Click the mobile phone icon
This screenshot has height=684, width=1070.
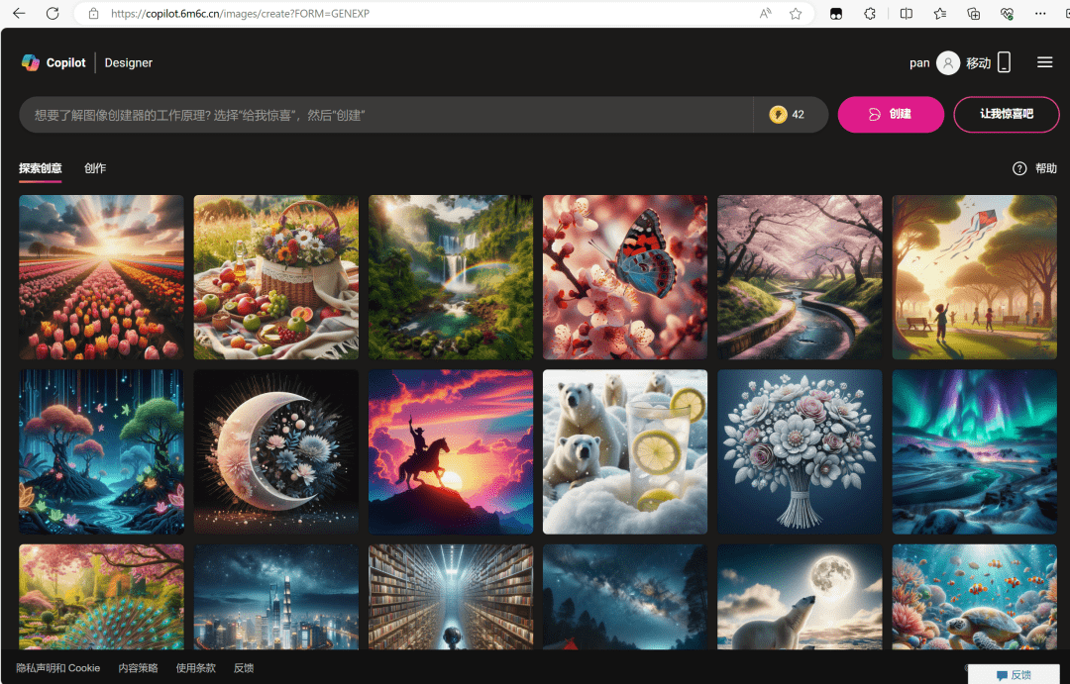point(1004,63)
